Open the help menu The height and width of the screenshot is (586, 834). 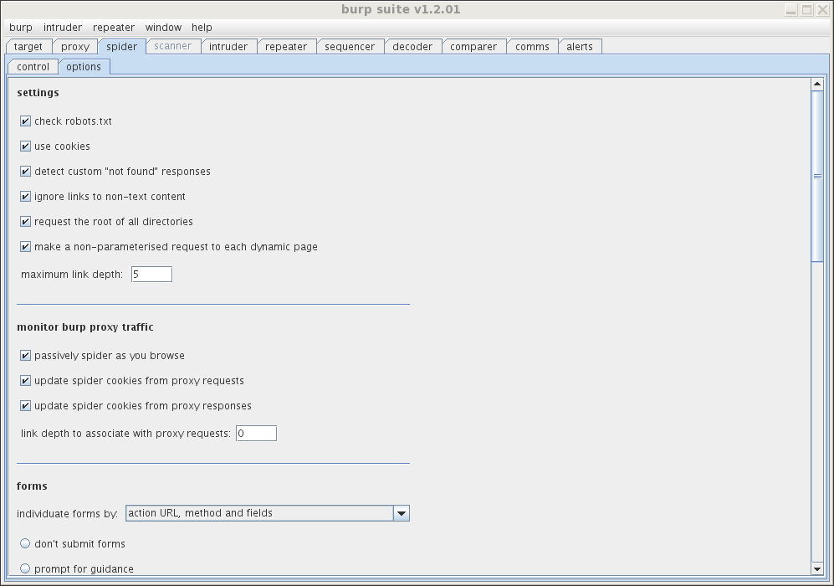[202, 28]
